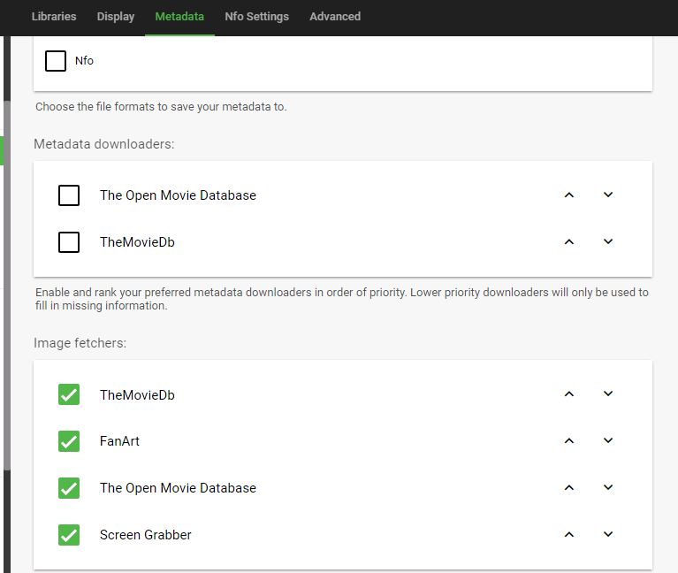Enable the Nfo metadata saver checkbox
This screenshot has height=573, width=678.
(56, 61)
